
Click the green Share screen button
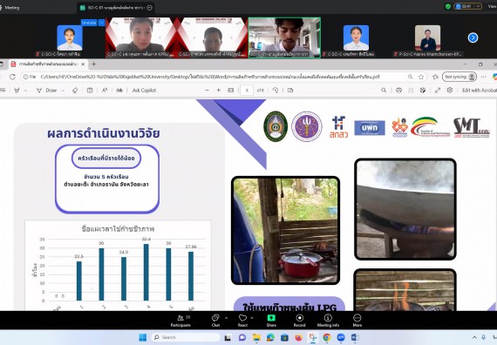click(271, 321)
